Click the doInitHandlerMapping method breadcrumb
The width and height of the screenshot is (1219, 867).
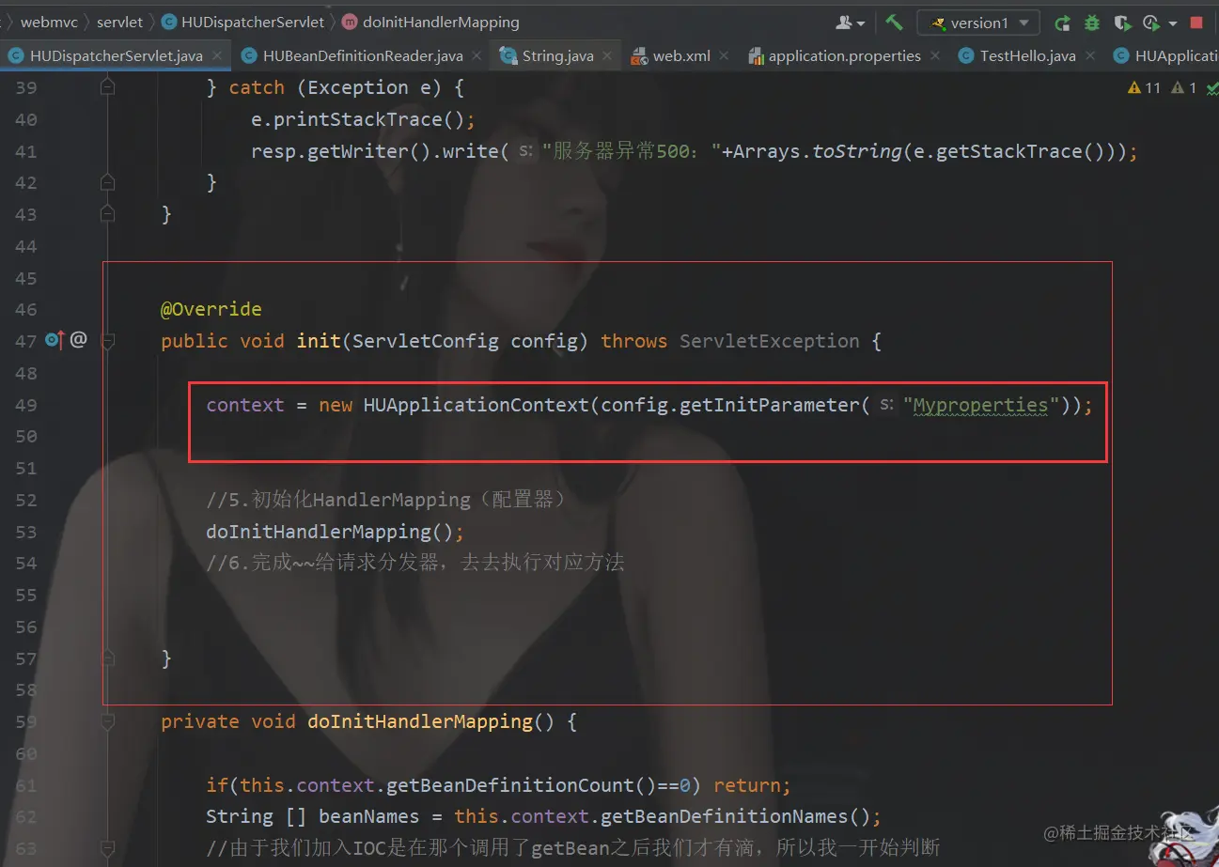coord(430,22)
